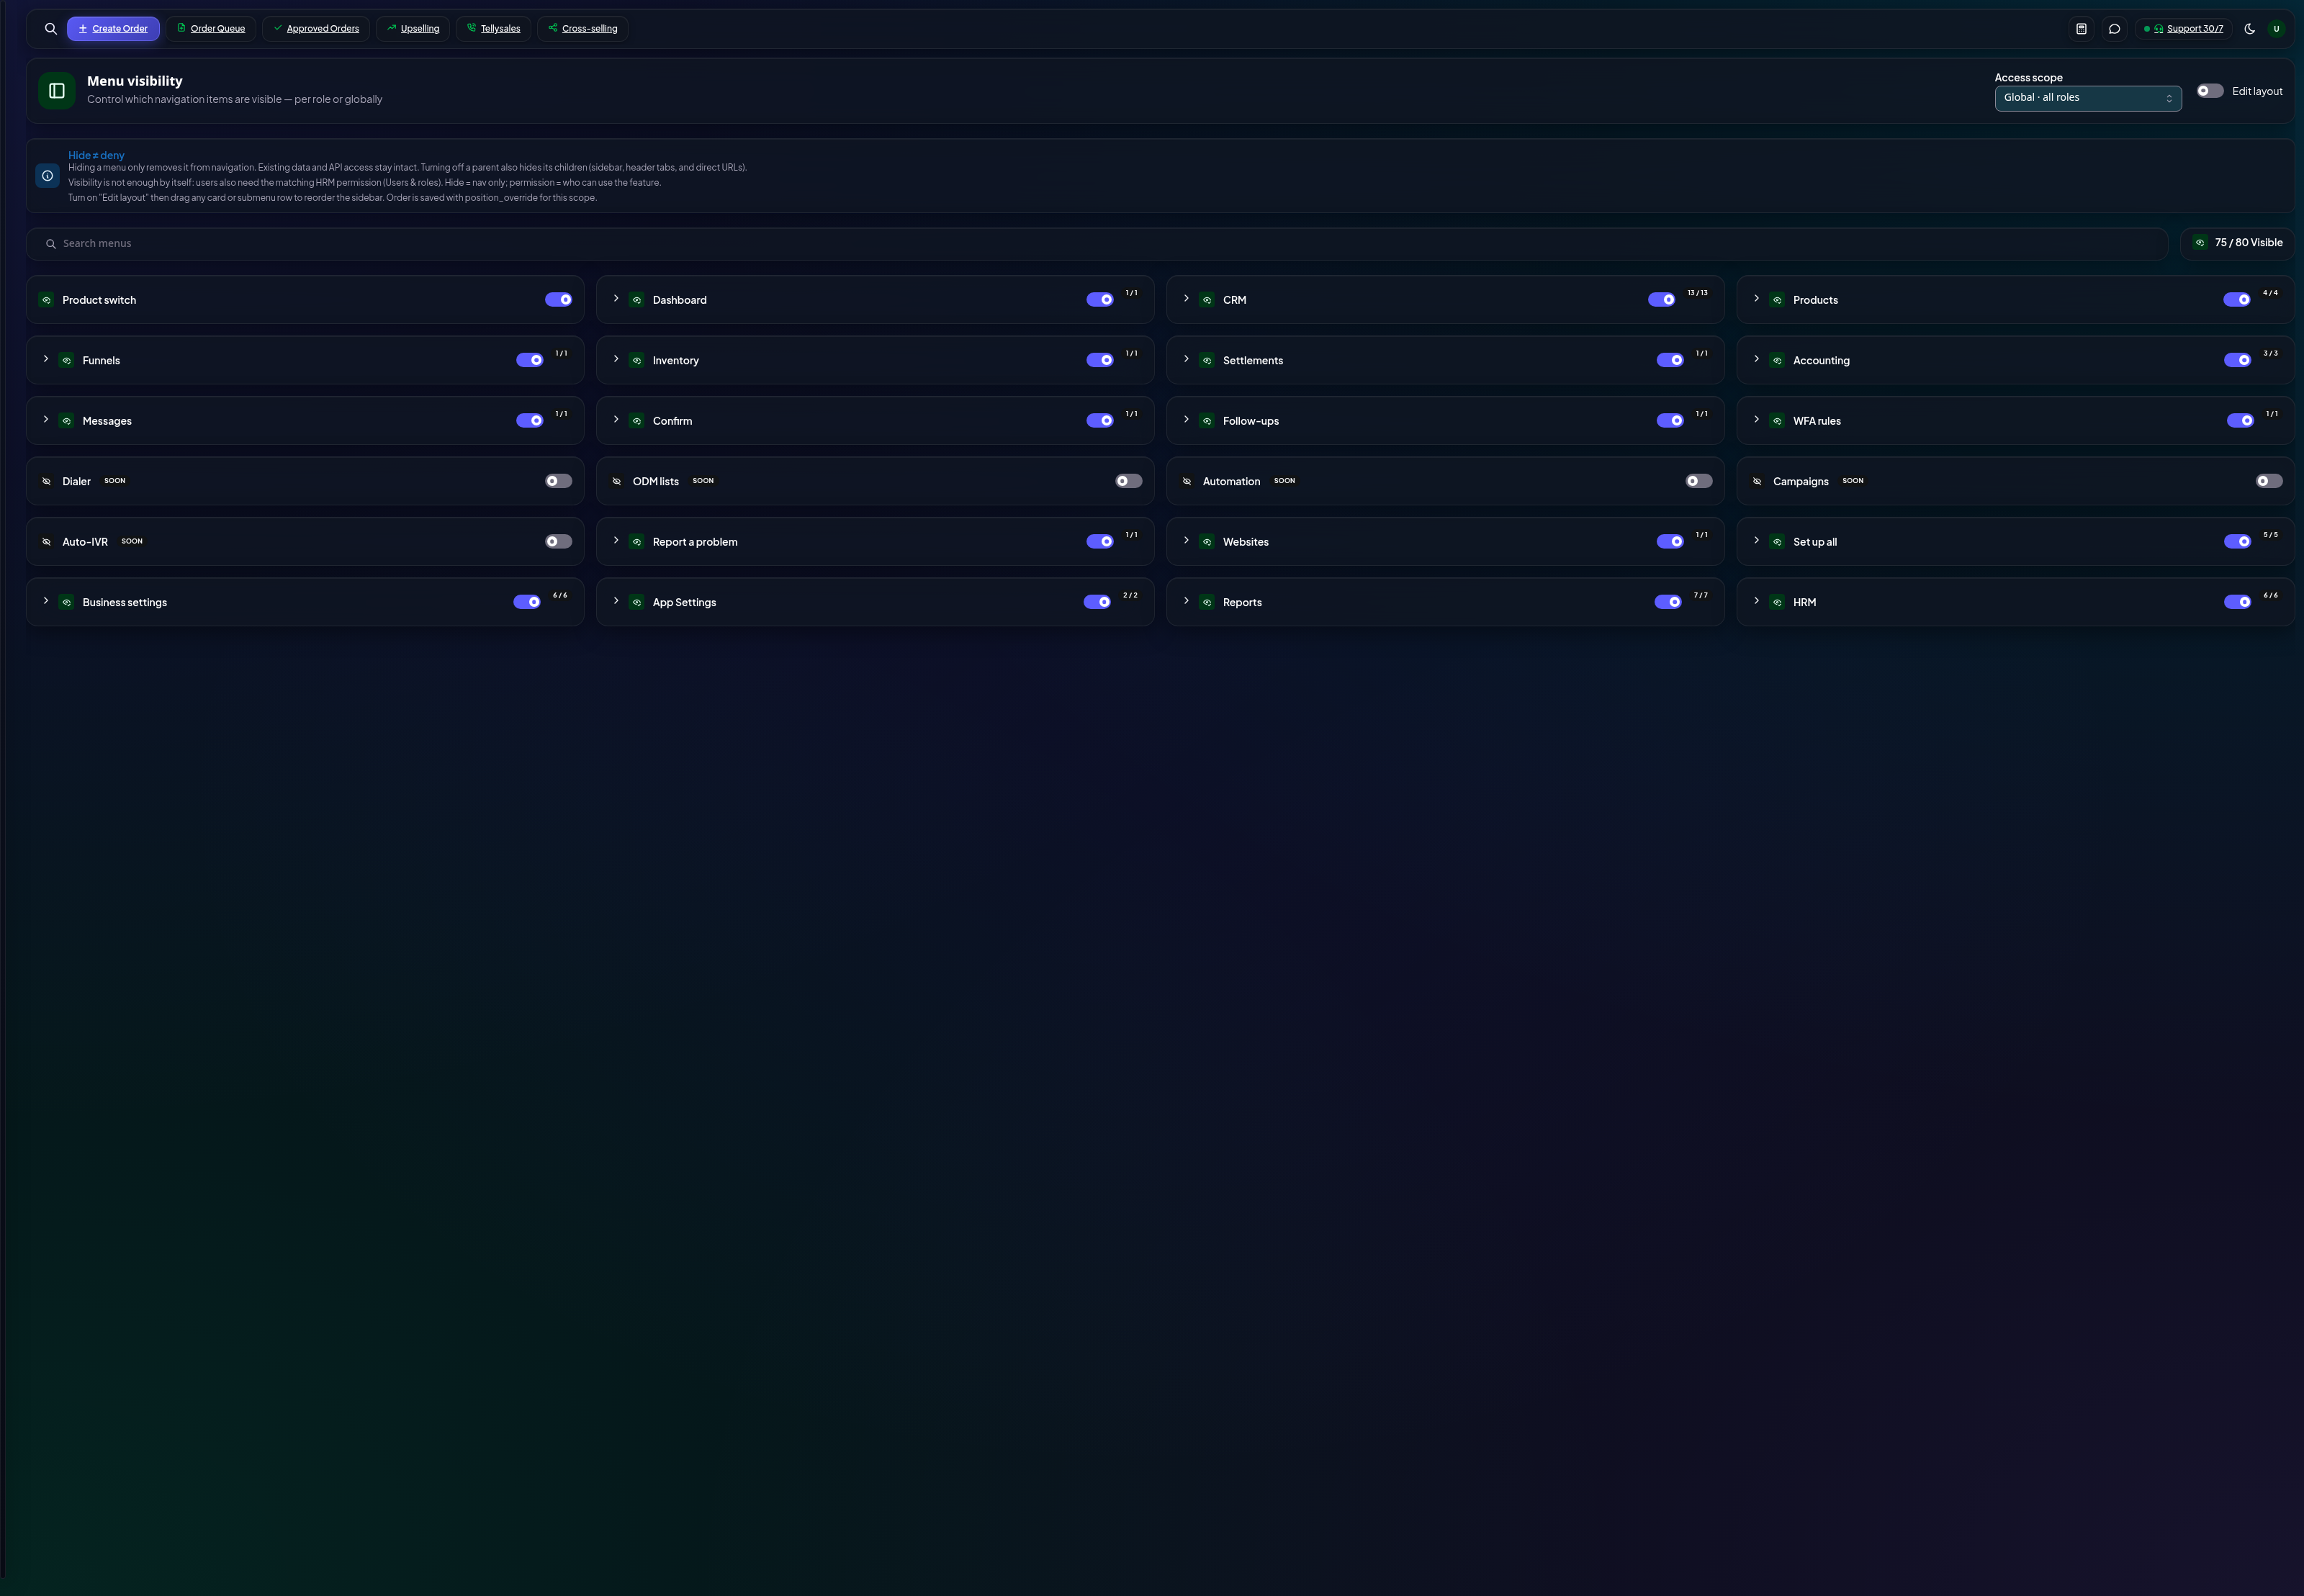Disable the Accounting menu toggle
The width and height of the screenshot is (2304, 1596).
[2237, 360]
